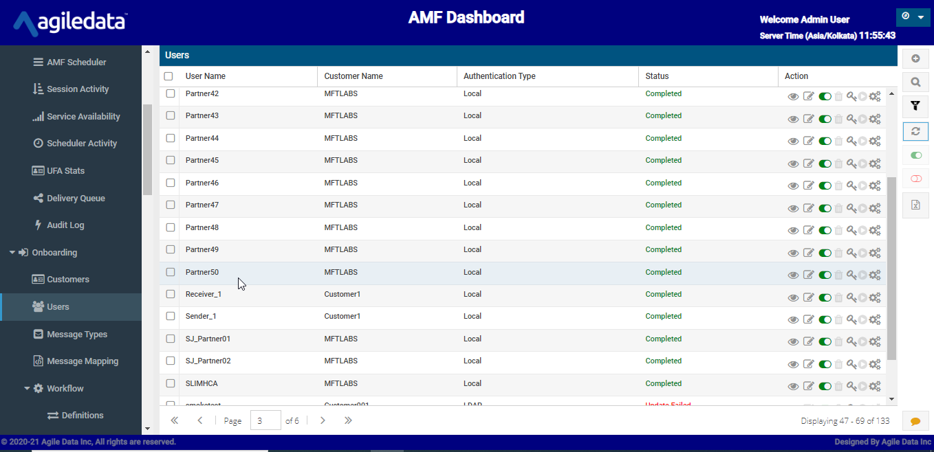Viewport: 934px width, 452px height.
Task: Click the add user plus icon
Action: pos(915,59)
